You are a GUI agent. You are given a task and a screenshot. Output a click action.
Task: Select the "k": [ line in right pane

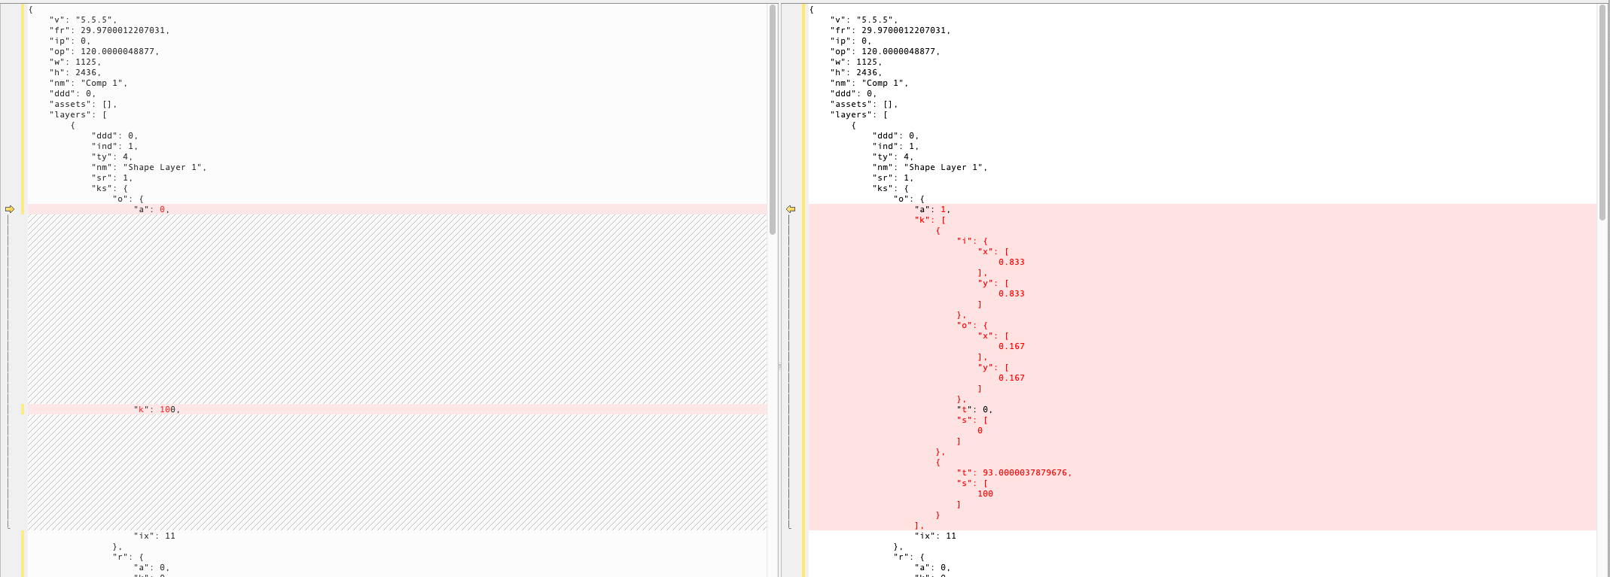930,220
